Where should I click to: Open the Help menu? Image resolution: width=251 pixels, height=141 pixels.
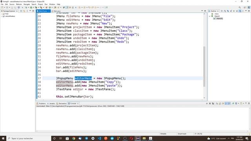(58, 4)
